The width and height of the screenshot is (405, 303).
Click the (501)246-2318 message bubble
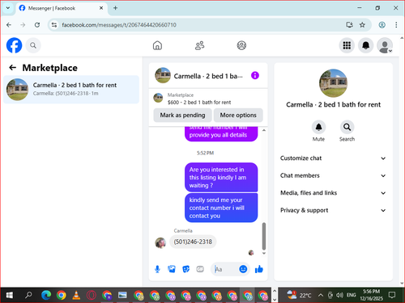[x=193, y=242]
